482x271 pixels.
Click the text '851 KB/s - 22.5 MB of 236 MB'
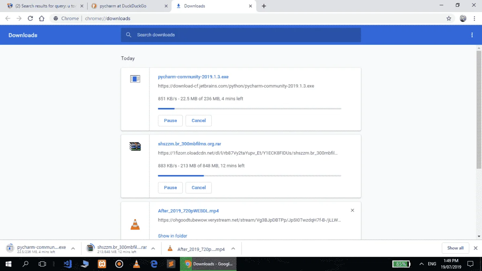click(x=189, y=99)
